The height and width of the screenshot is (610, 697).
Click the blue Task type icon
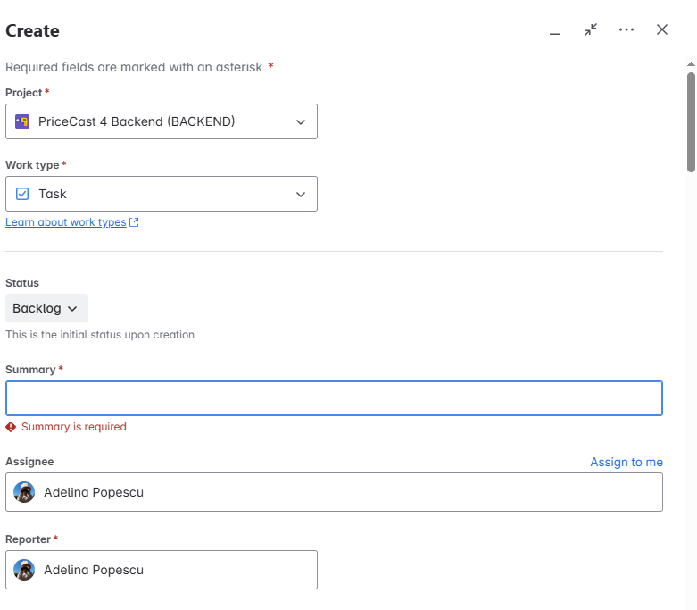22,194
